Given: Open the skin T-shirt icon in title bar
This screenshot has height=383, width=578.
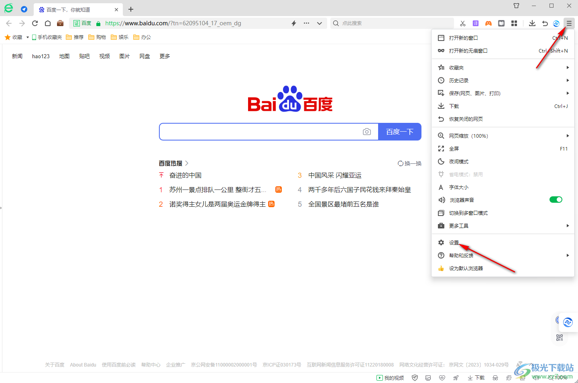Looking at the screenshot, I should pos(517,6).
